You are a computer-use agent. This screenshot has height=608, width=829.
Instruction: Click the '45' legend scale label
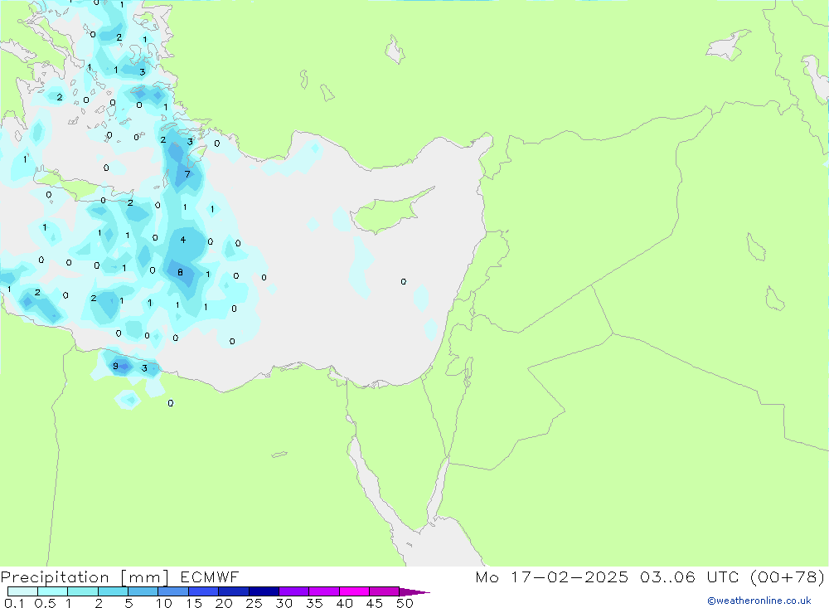[x=375, y=603]
